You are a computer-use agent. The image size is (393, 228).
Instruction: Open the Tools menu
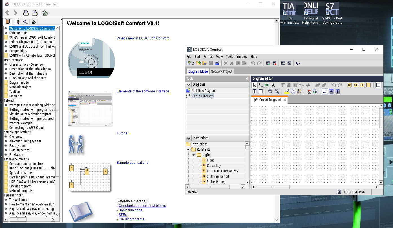[x=229, y=57]
